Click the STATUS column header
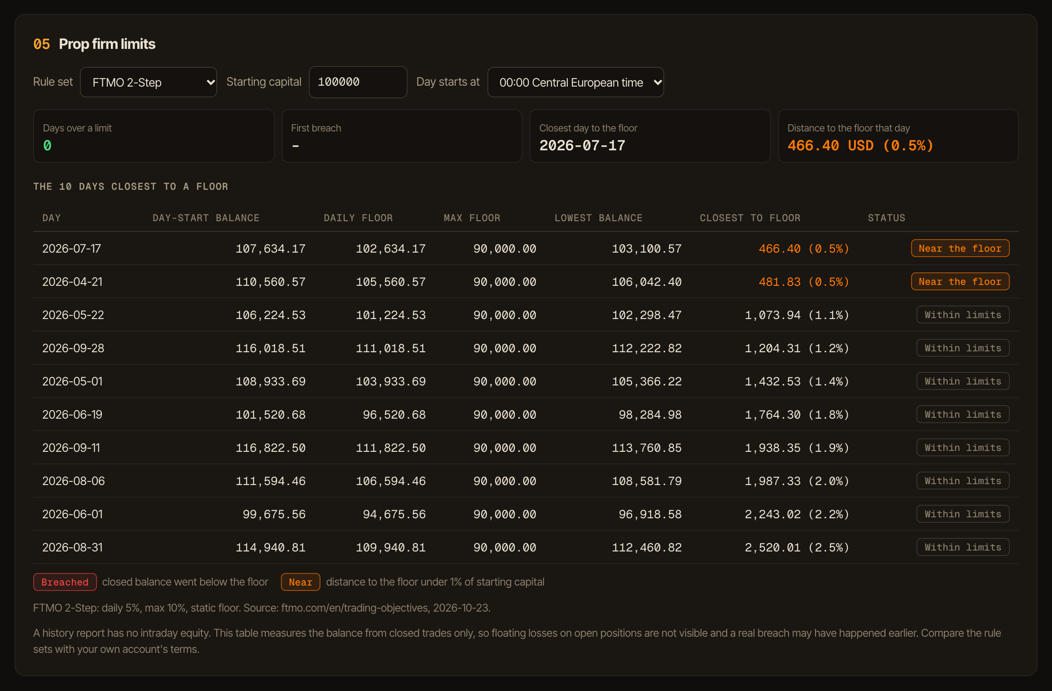Image resolution: width=1052 pixels, height=691 pixels. pos(886,218)
